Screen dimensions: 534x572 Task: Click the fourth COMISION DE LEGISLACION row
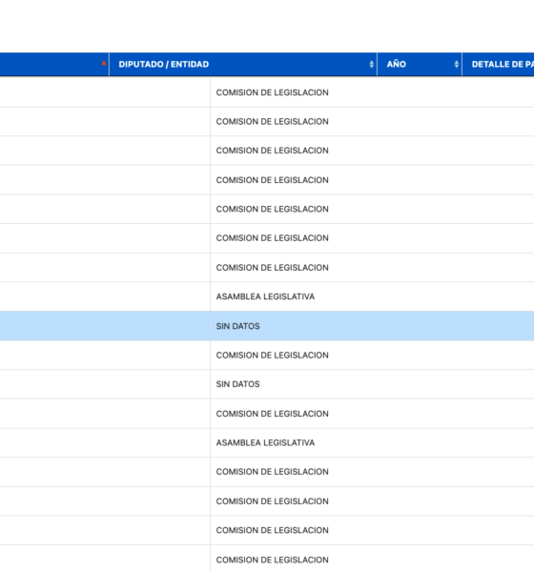point(267,180)
